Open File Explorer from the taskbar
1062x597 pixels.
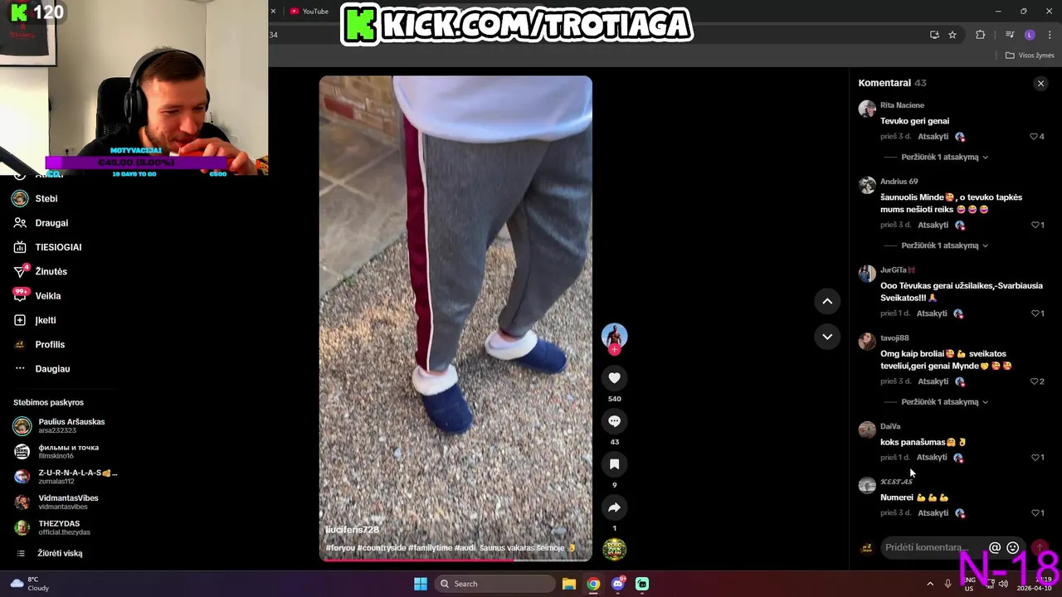click(x=569, y=584)
